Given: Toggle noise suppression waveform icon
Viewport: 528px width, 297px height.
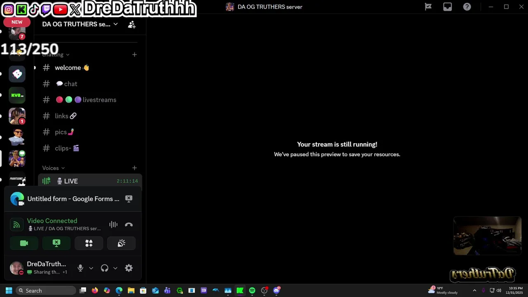Looking at the screenshot, I should click(x=113, y=224).
